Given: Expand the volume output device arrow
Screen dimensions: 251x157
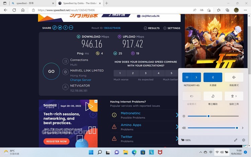Looking at the screenshot, I should (x=243, y=128).
